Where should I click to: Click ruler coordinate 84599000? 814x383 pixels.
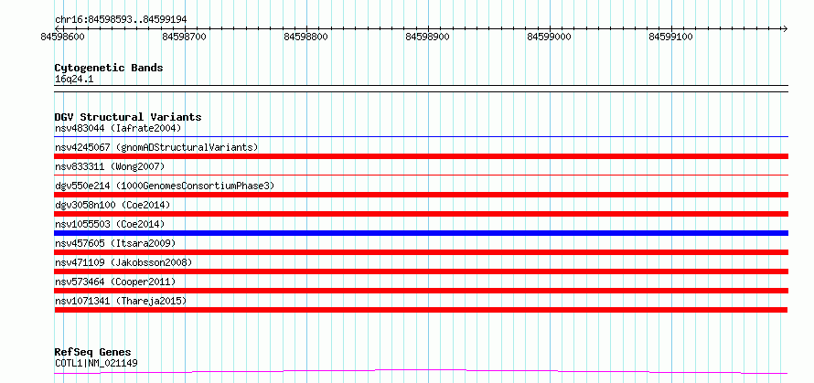550,37
